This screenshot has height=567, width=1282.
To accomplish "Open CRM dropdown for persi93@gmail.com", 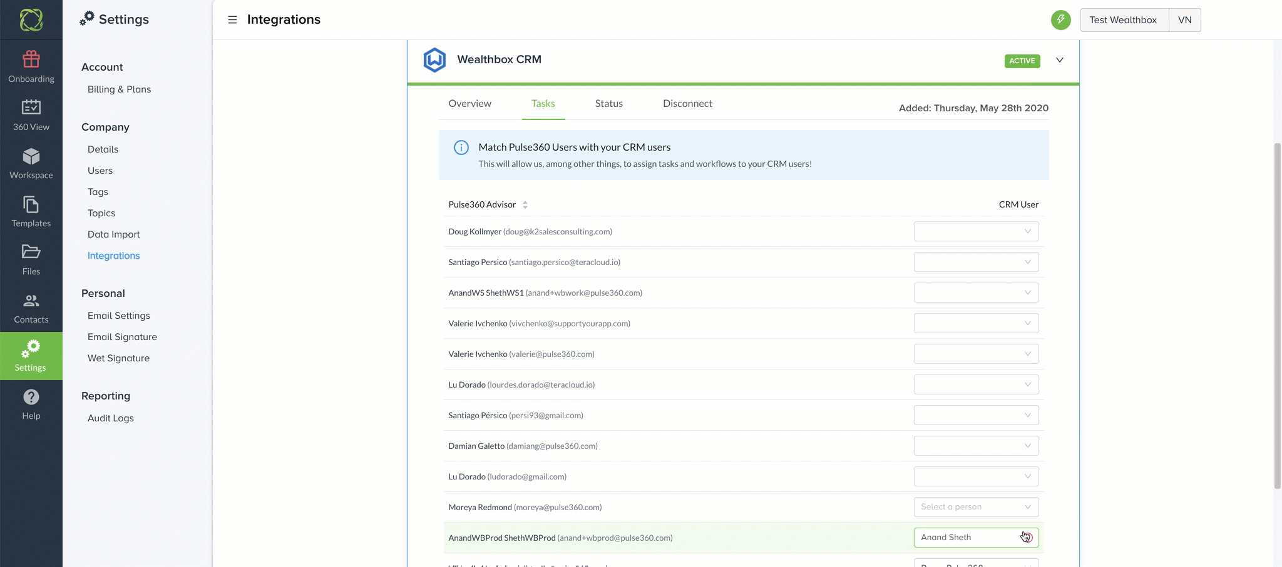I will tap(976, 415).
